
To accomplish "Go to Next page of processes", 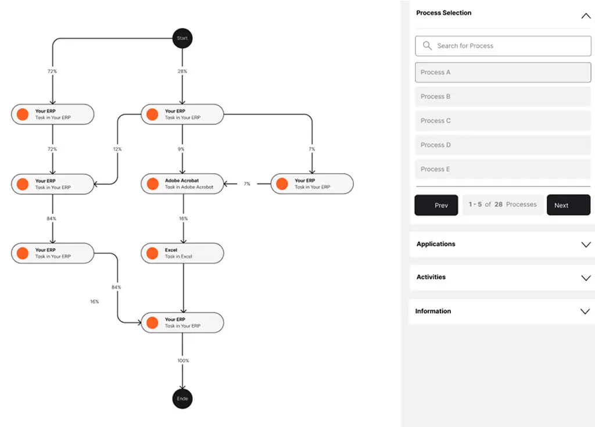I will [x=568, y=205].
